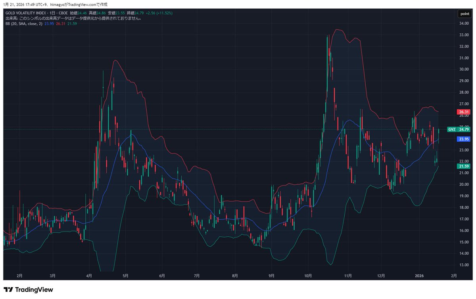Click the 2026 year time axis label
Screen dimensions: 476x299
point(419,275)
